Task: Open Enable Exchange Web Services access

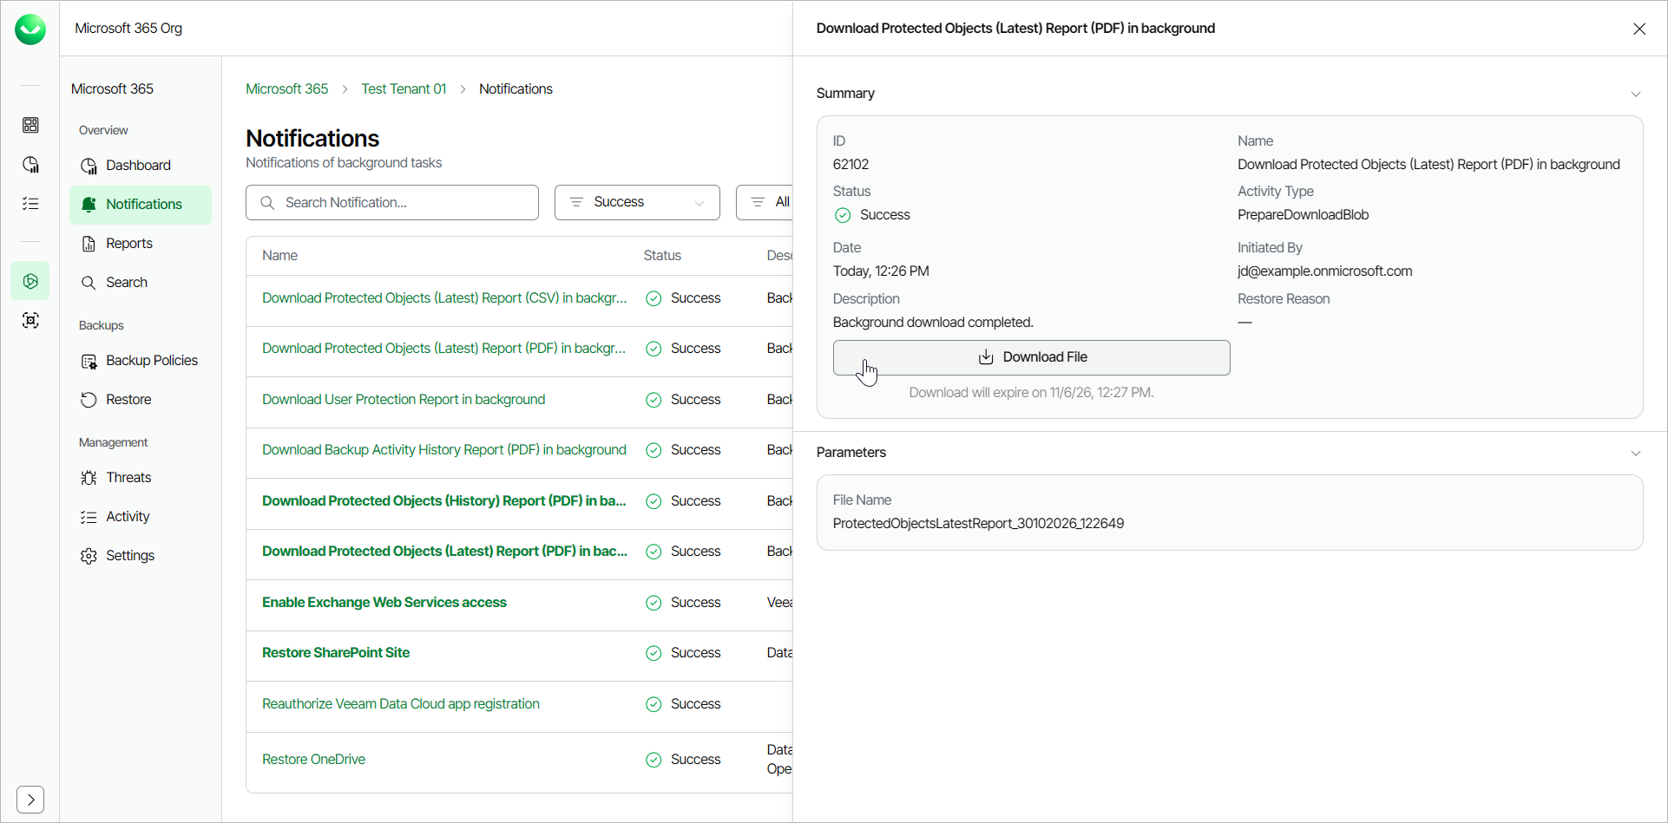Action: click(384, 603)
